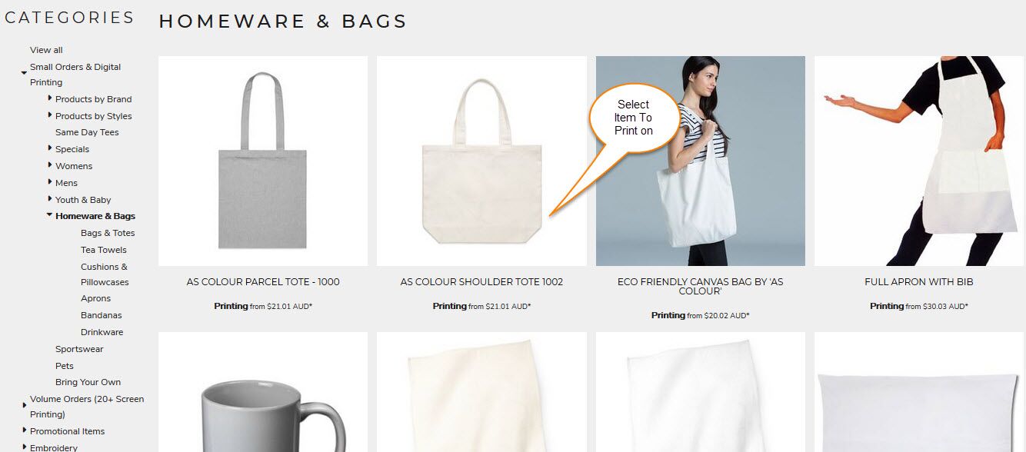
Task: Expand the Products by Brand category
Action: (x=50, y=98)
